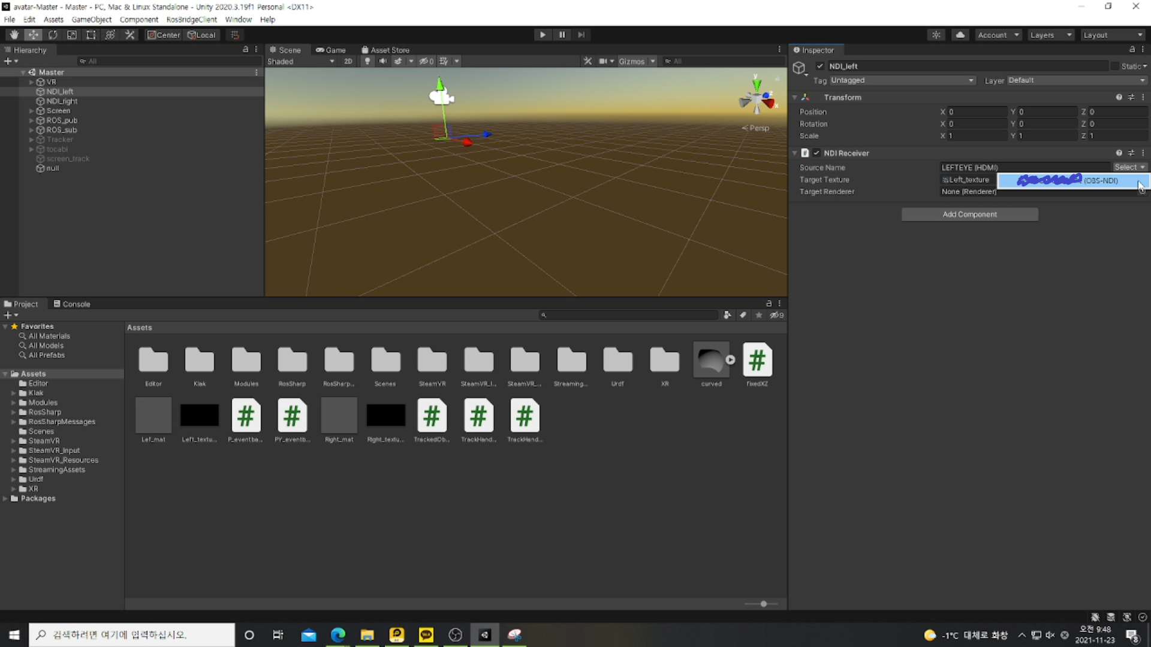
Task: Activate the Scale tool
Action: (x=72, y=34)
